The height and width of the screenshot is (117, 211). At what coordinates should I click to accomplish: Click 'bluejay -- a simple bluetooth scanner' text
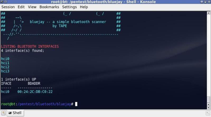(68, 22)
